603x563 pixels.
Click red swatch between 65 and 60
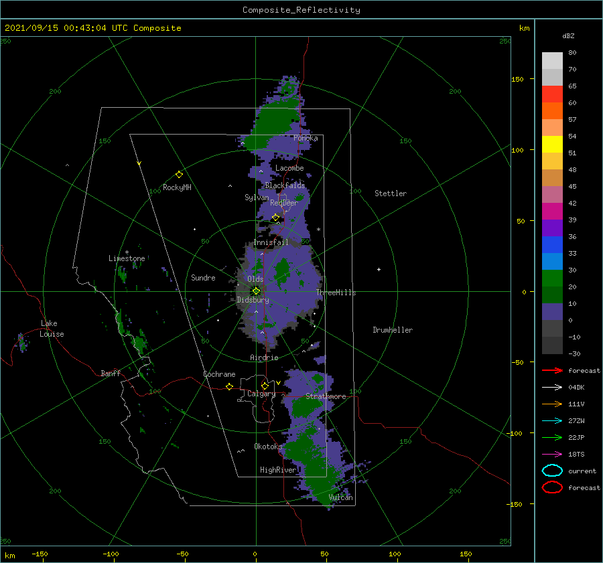coord(552,94)
